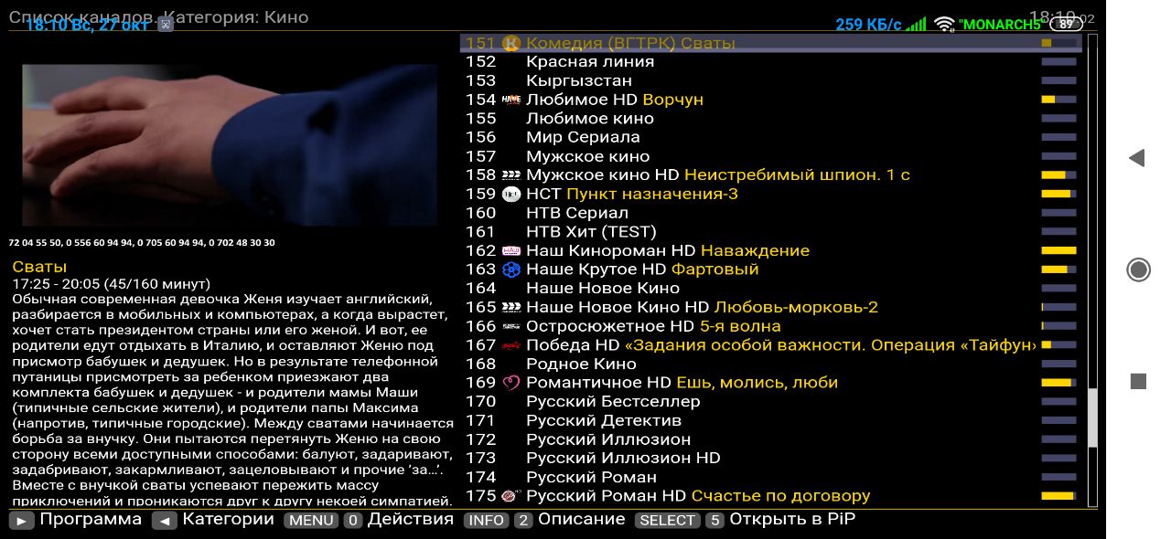Click progress bar of Наш Кинороман HD
The height and width of the screenshot is (539, 1171).
coord(1058,250)
